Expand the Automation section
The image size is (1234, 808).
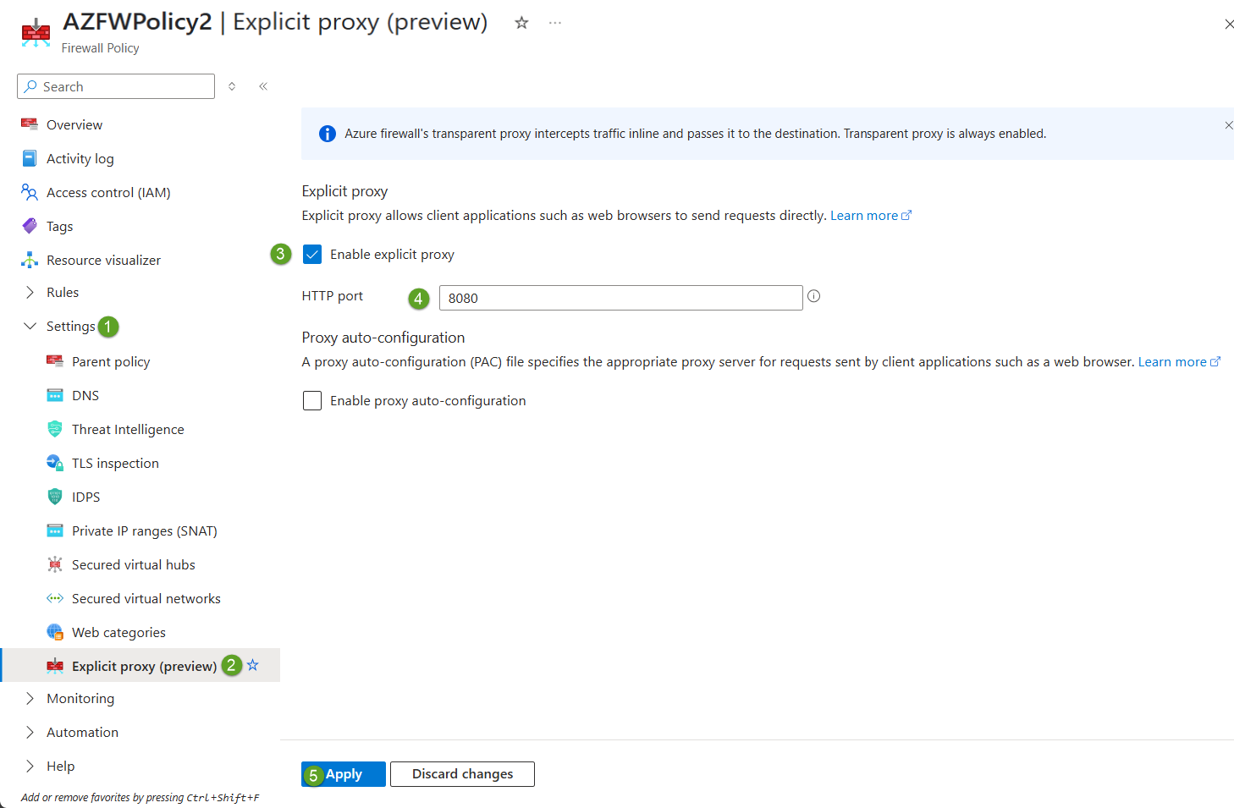[30, 732]
